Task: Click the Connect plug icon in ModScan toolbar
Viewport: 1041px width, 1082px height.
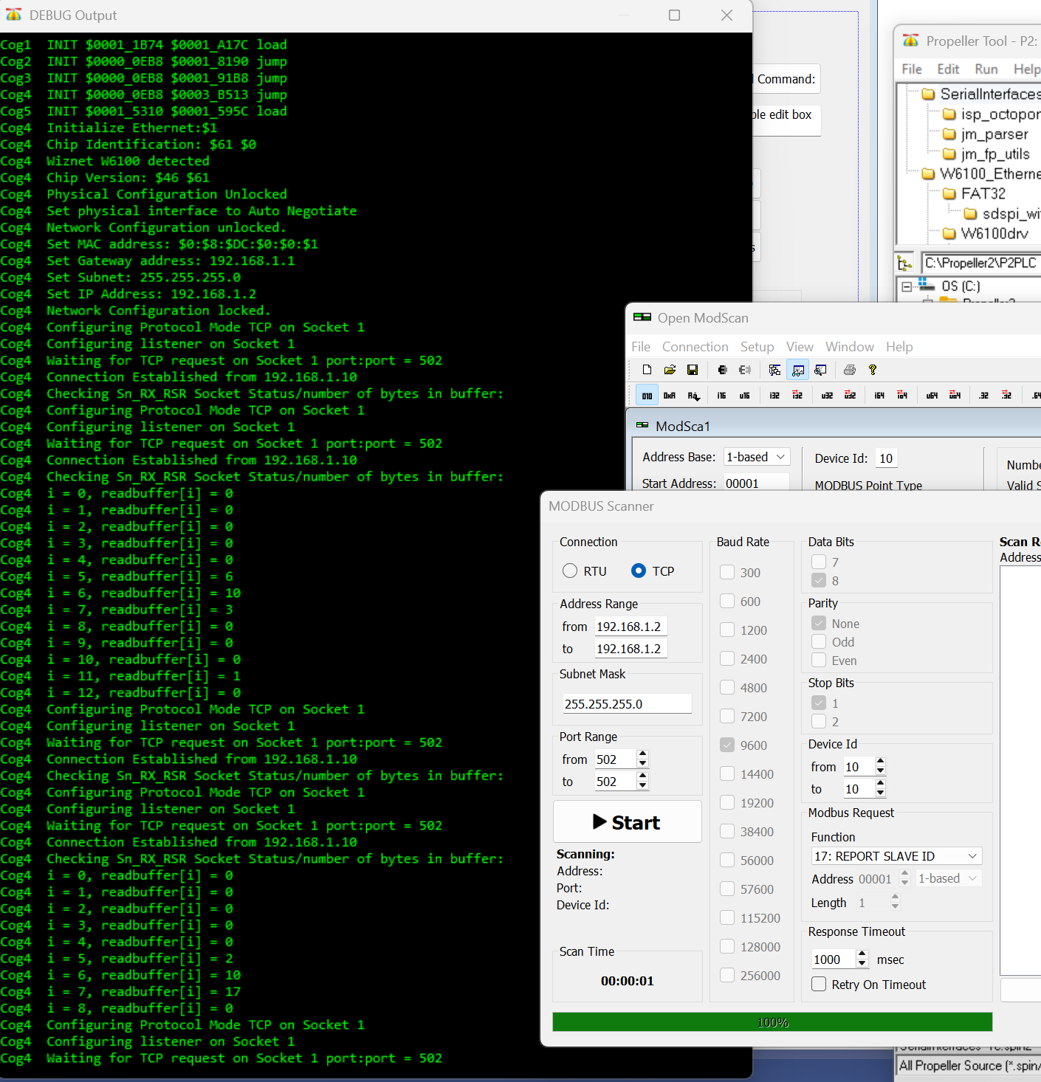Action: click(722, 370)
